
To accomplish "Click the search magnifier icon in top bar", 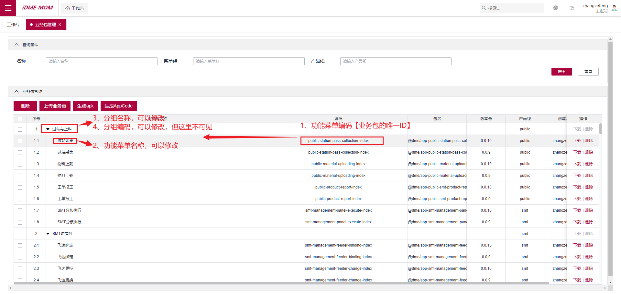I will (484, 8).
